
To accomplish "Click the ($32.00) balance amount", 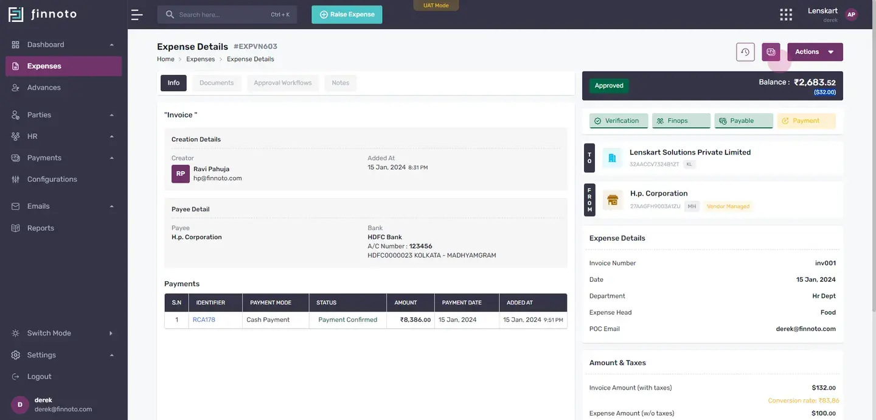I will click(x=825, y=93).
